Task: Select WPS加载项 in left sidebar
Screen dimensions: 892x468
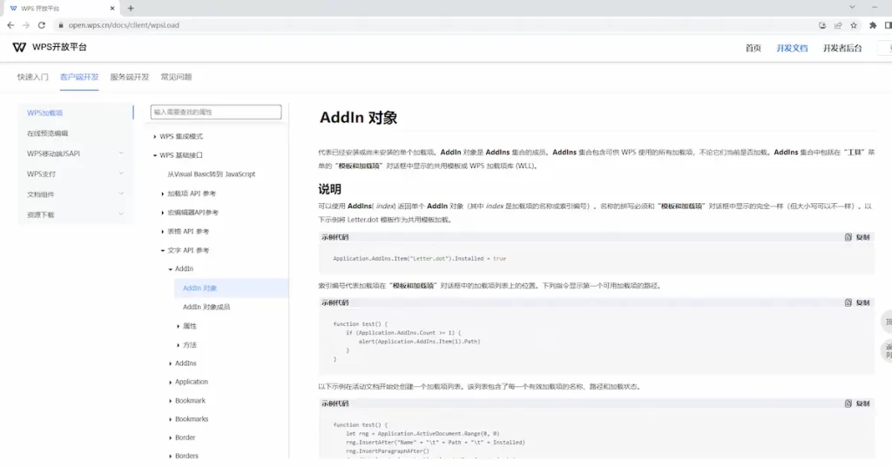Action: (45, 112)
